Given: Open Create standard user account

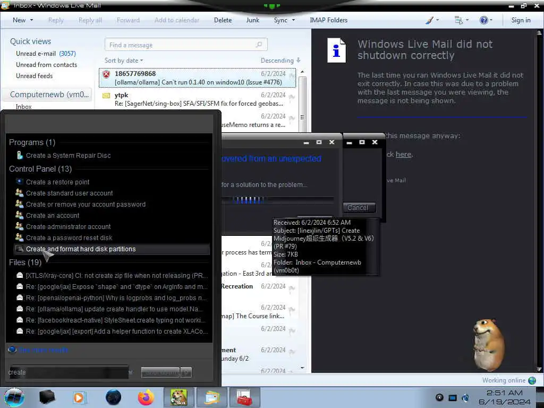Looking at the screenshot, I should pyautogui.click(x=70, y=193).
